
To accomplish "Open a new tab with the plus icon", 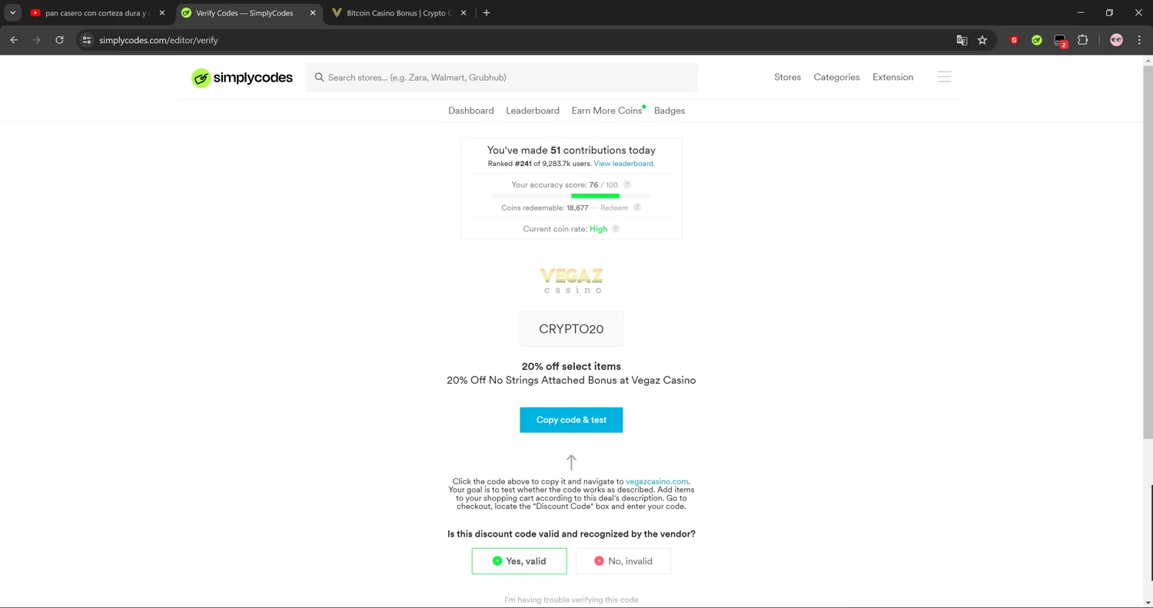I will (x=487, y=13).
